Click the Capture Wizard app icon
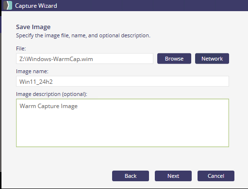 pos(8,5)
